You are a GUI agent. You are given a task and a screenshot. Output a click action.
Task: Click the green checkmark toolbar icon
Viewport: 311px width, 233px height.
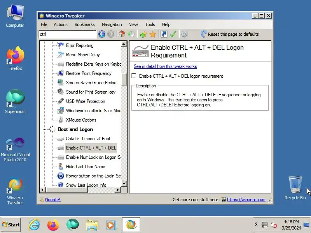point(173,34)
